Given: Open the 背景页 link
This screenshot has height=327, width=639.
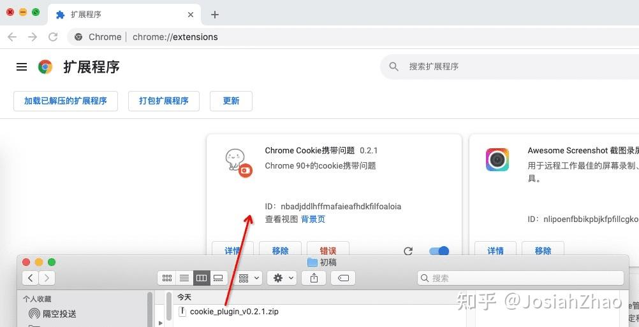Looking at the screenshot, I should point(313,219).
